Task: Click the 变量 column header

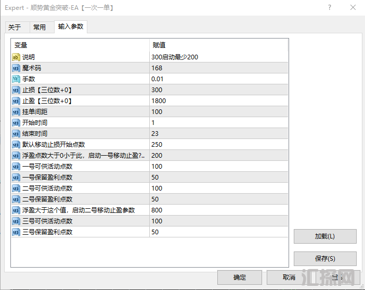Action: (x=80, y=45)
